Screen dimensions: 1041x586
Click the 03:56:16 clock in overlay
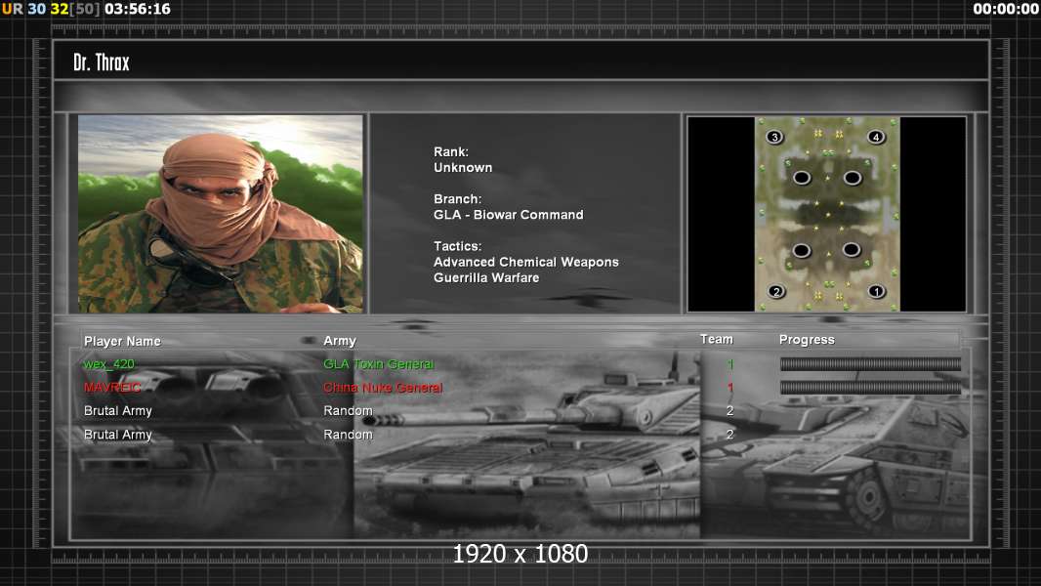coord(138,10)
